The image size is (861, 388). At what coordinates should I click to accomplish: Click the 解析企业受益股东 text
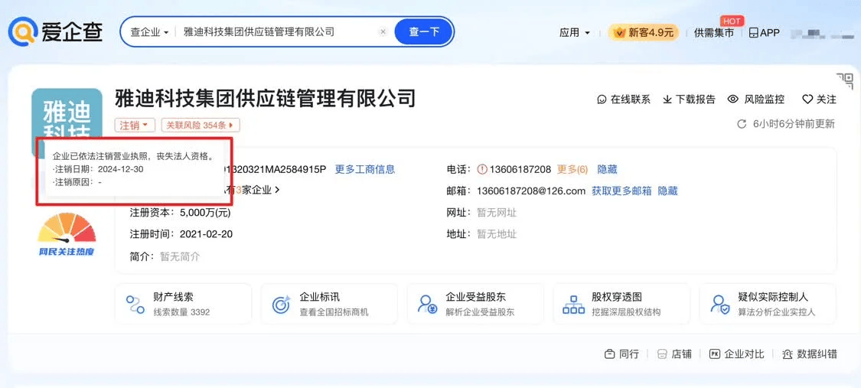coord(481,312)
